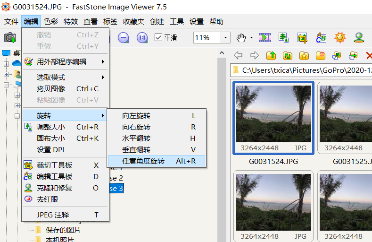Click 去红眼 in the edit menu
372x242 pixels.
point(48,199)
